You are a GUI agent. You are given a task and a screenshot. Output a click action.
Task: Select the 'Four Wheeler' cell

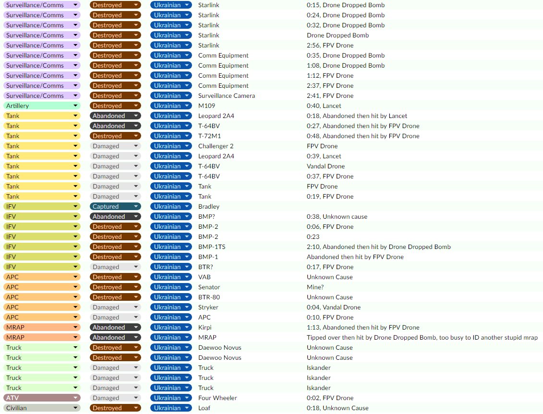pos(217,398)
